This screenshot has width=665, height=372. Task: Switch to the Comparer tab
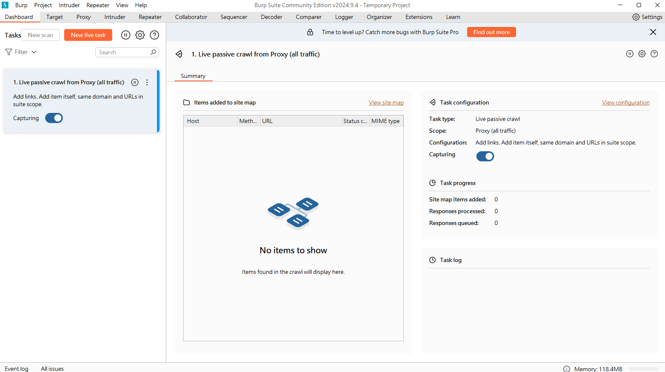tap(308, 17)
